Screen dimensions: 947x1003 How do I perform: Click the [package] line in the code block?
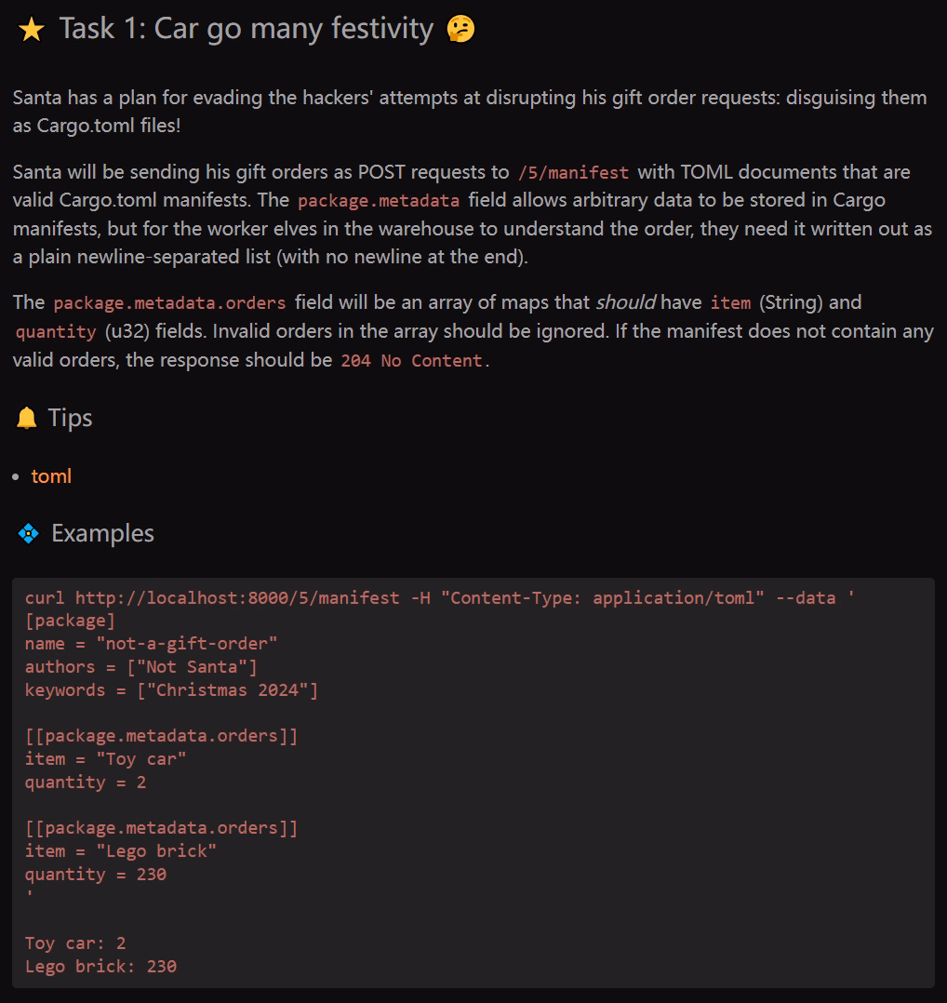71,622
